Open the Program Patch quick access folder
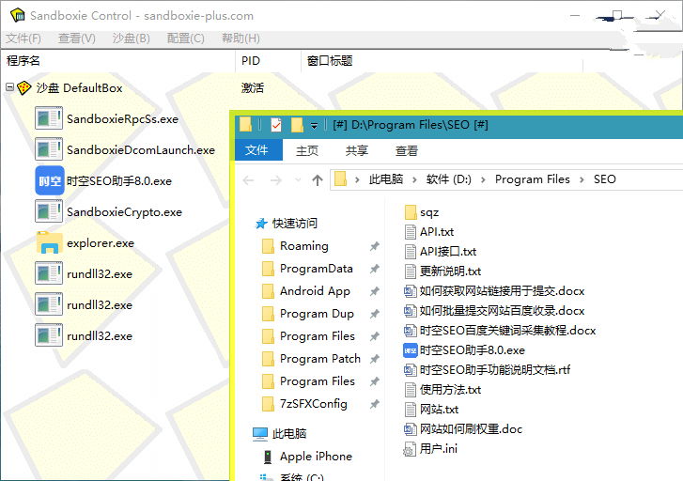 pyautogui.click(x=320, y=359)
